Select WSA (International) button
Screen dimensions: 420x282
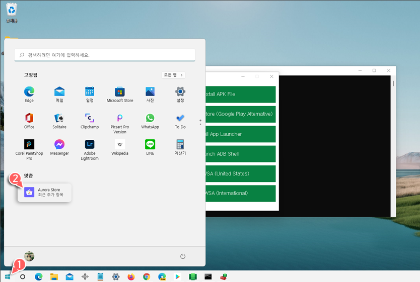241,193
